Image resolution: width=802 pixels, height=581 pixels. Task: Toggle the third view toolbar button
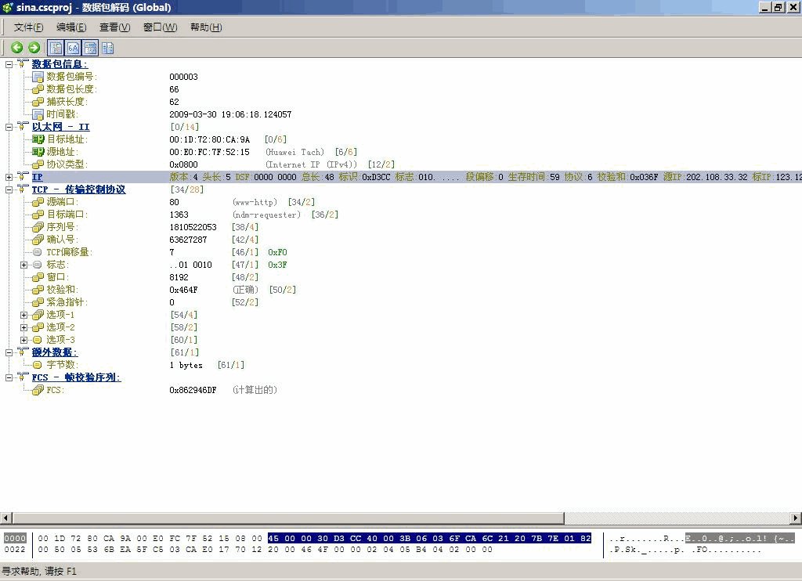90,48
